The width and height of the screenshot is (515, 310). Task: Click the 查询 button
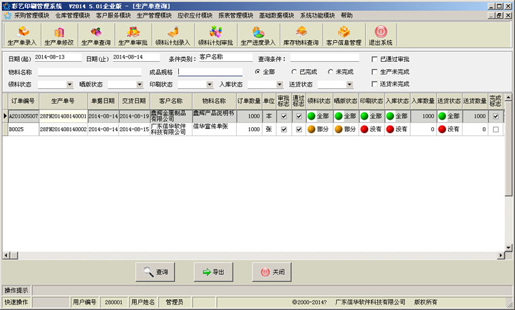155,272
